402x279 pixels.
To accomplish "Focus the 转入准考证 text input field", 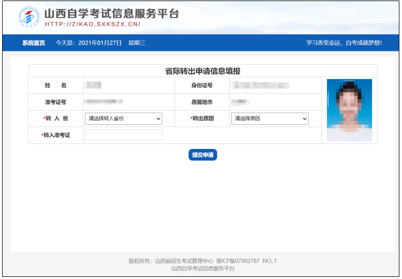I will click(123, 135).
